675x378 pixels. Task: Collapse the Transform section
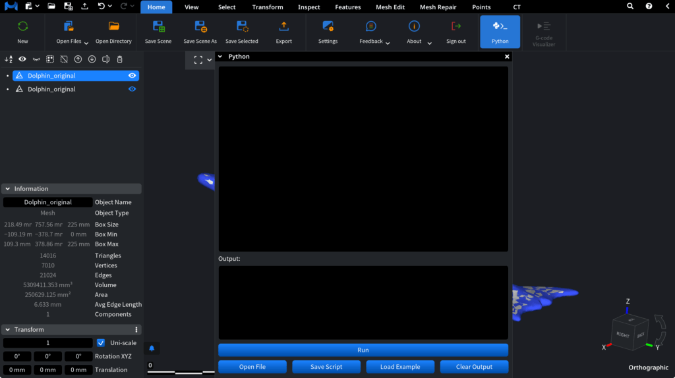8,330
